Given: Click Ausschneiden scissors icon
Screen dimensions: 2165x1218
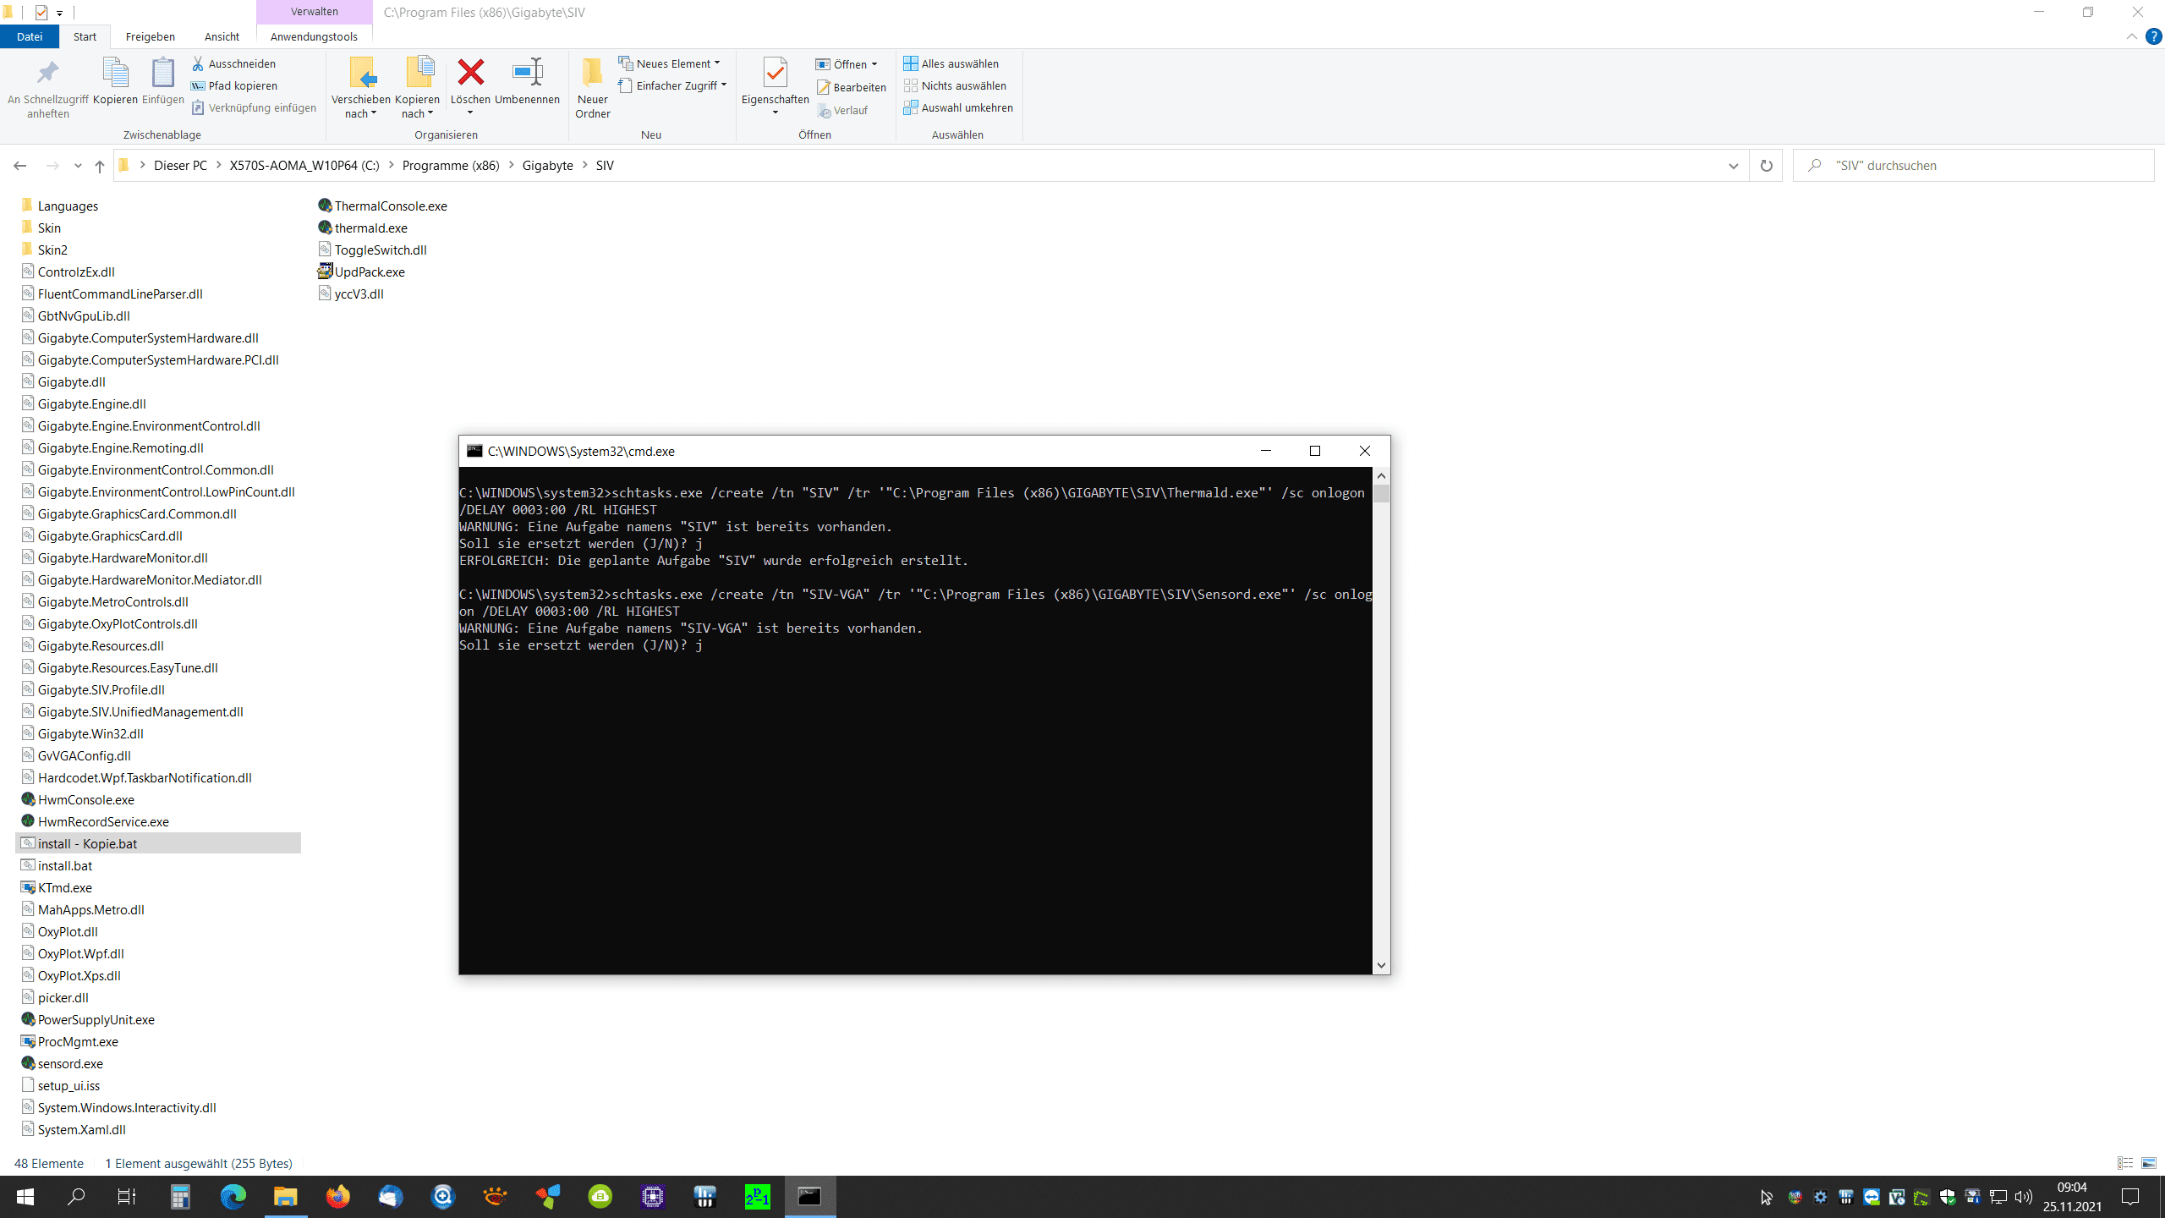Looking at the screenshot, I should click(198, 63).
